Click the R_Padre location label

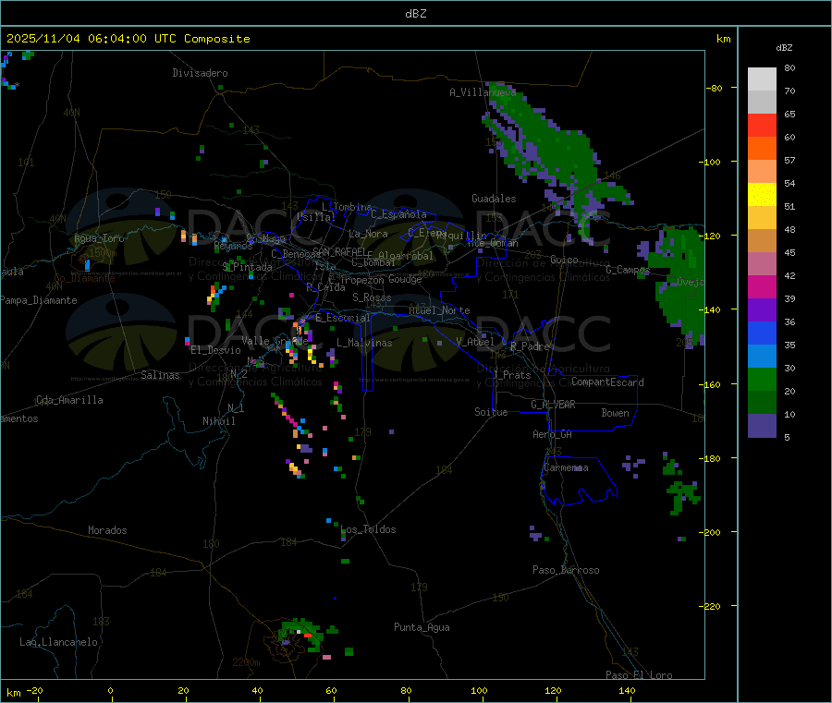530,346
